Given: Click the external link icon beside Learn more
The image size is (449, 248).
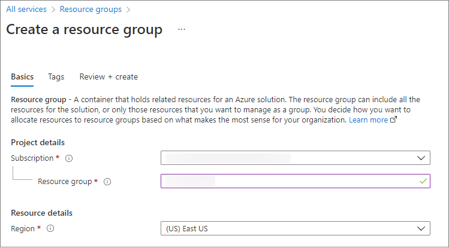Looking at the screenshot, I should click(394, 120).
